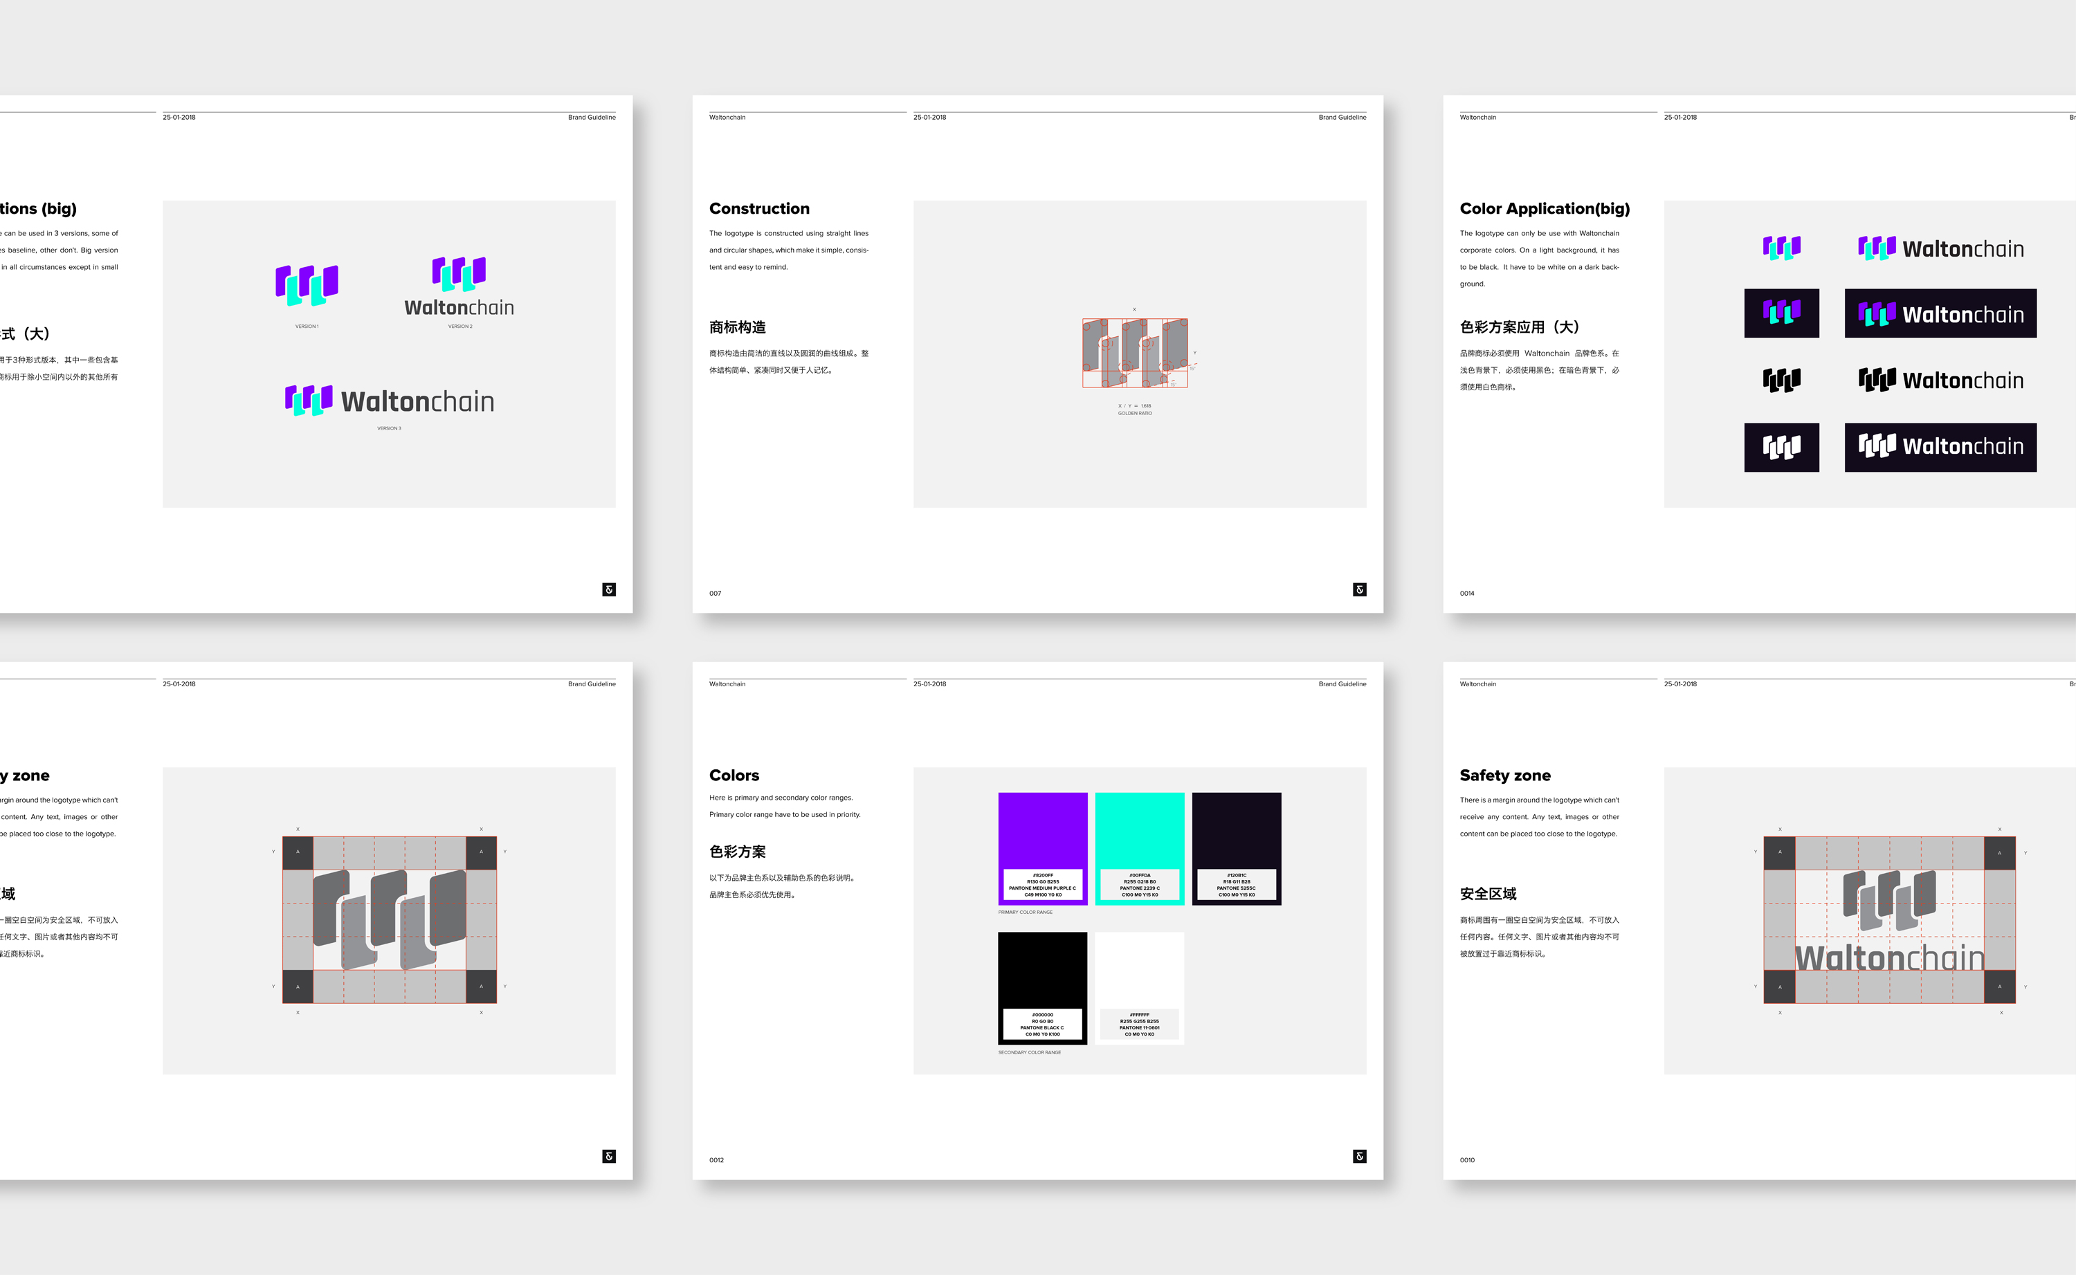
Task: Click top-left 'A' corner square of right safety diagram
Action: [1780, 852]
